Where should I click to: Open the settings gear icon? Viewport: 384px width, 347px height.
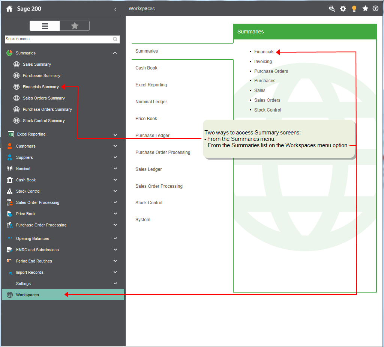pos(343,8)
